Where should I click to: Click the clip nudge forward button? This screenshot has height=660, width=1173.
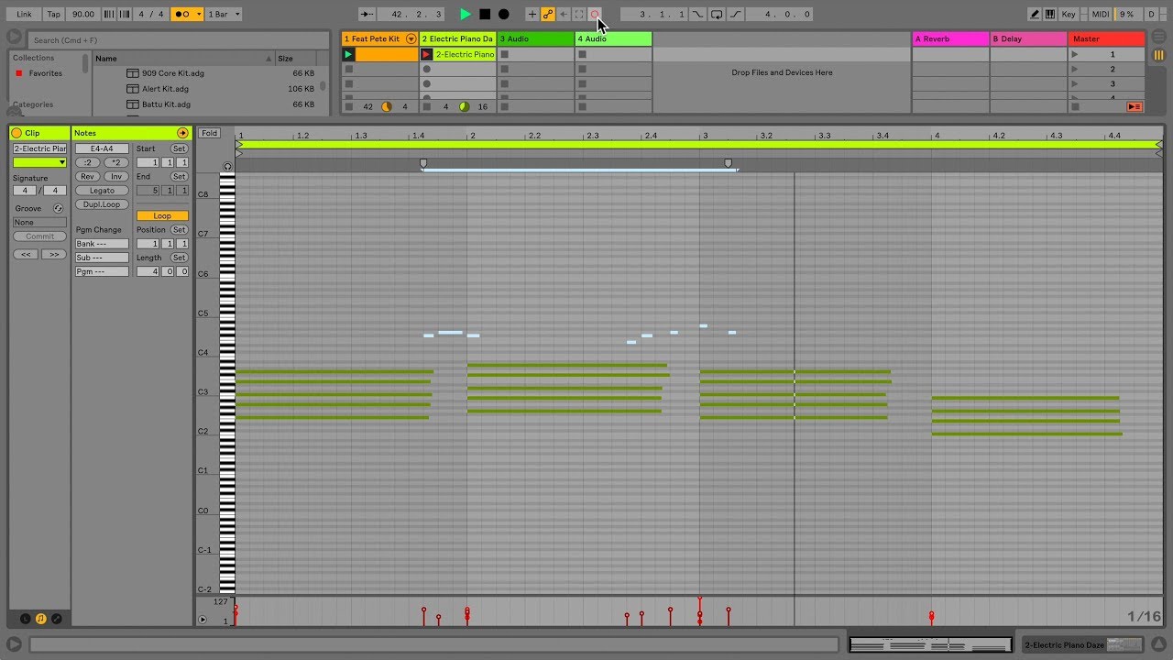[x=54, y=254]
